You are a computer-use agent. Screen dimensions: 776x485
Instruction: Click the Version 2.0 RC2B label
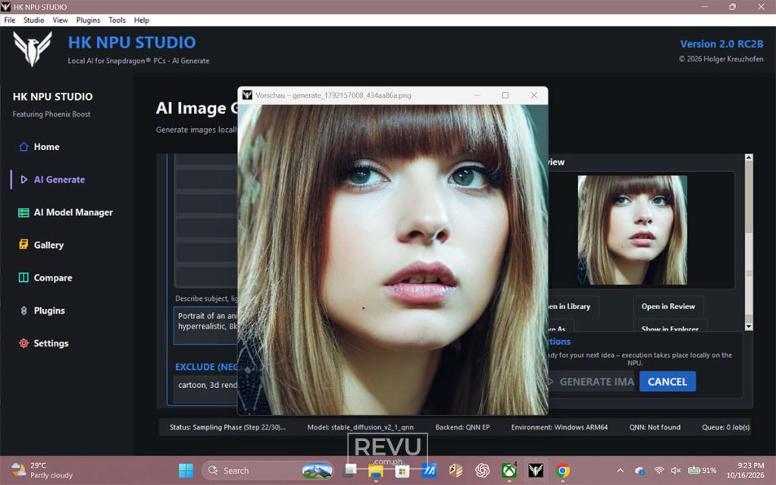click(721, 44)
